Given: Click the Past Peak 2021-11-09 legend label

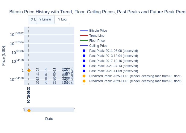Looking at the screenshot, I should [x=113, y=71].
